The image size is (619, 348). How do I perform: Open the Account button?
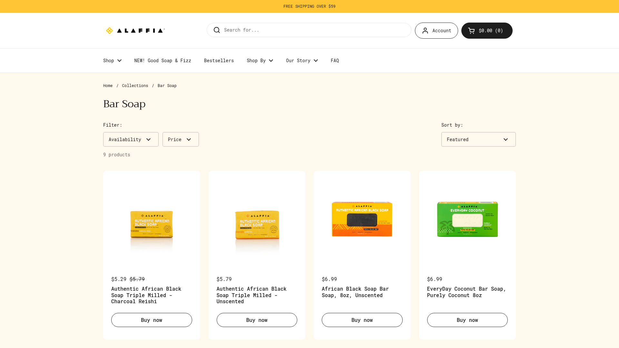pyautogui.click(x=436, y=31)
